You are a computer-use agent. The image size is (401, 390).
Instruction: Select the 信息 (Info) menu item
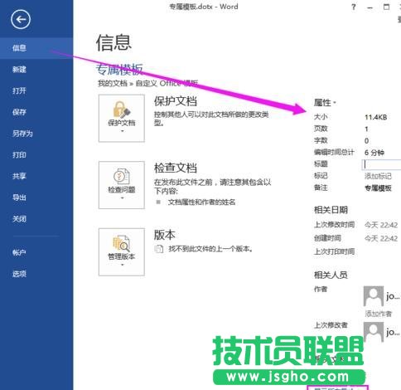(36, 48)
